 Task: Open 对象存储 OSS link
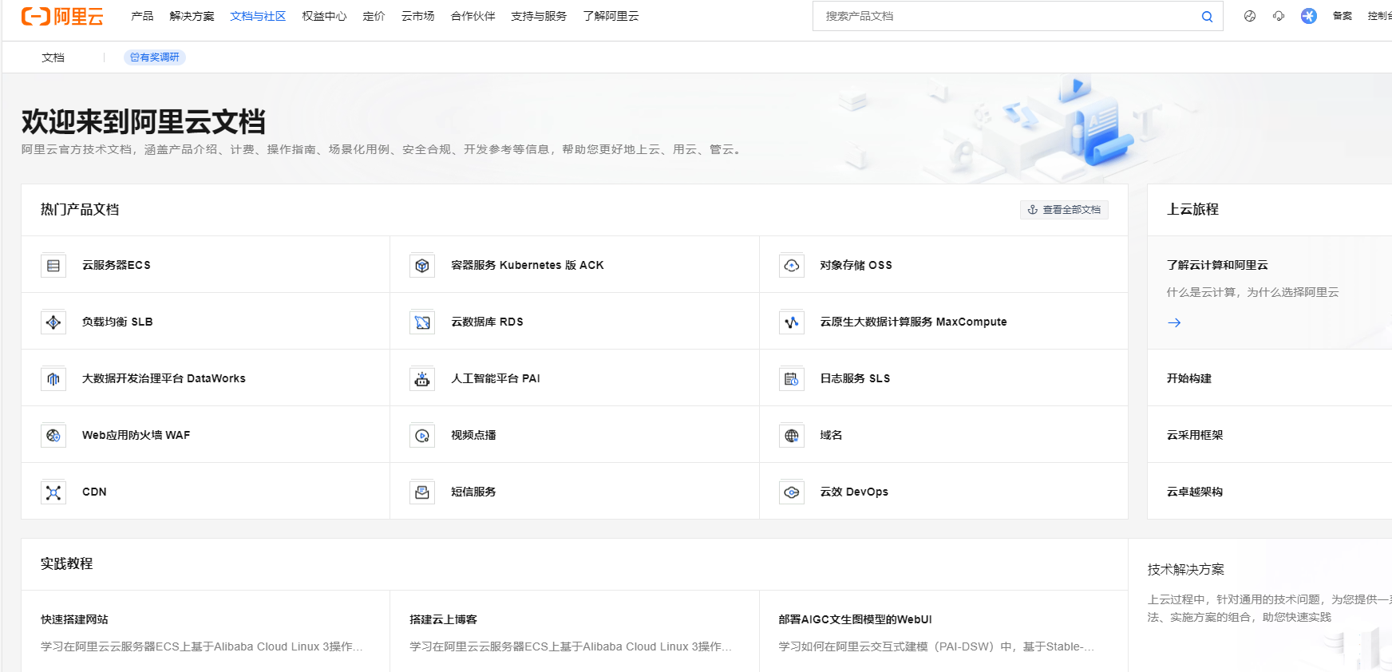[x=856, y=265]
